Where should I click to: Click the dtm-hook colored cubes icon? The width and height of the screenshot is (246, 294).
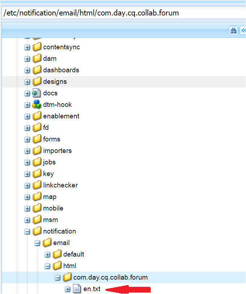tap(37, 105)
